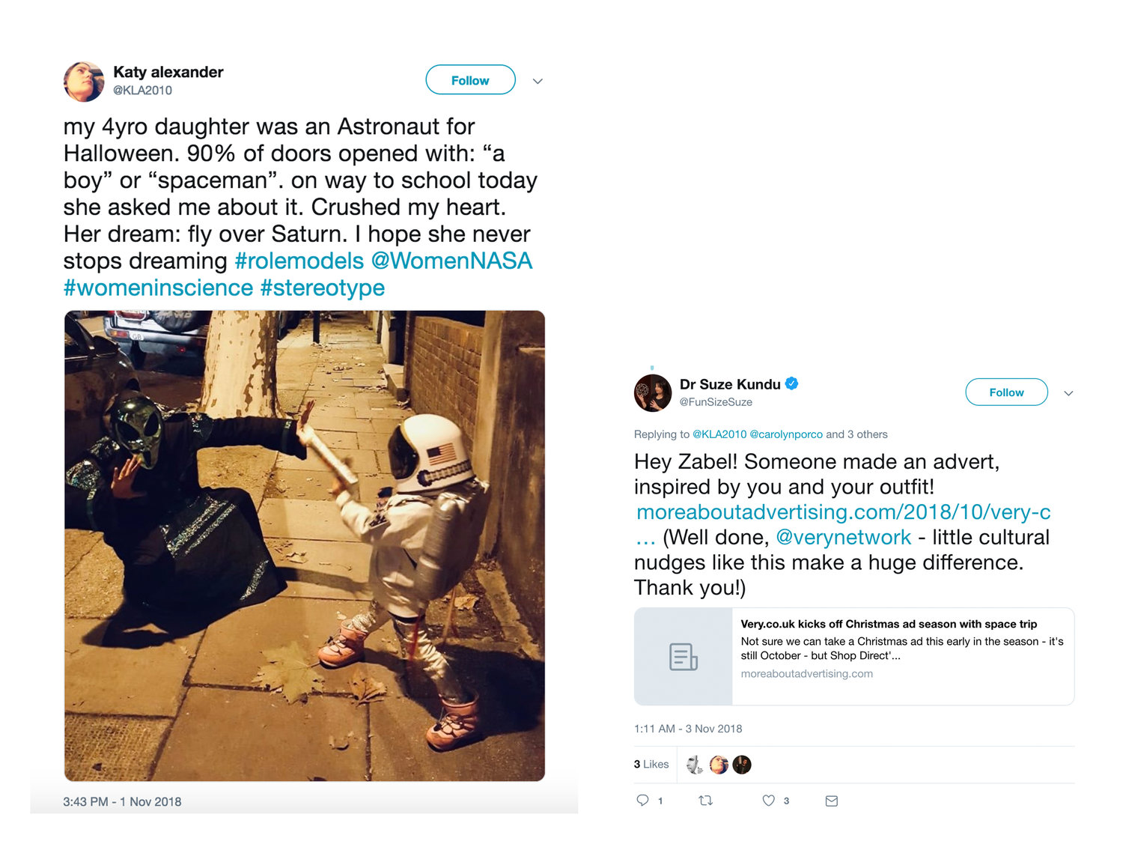Open Katy alexander's profile avatar
The height and width of the screenshot is (868, 1123).
coord(84,82)
